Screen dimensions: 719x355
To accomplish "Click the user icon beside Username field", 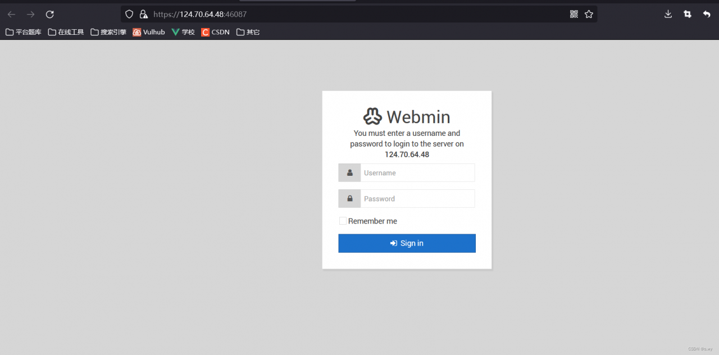I will point(349,173).
